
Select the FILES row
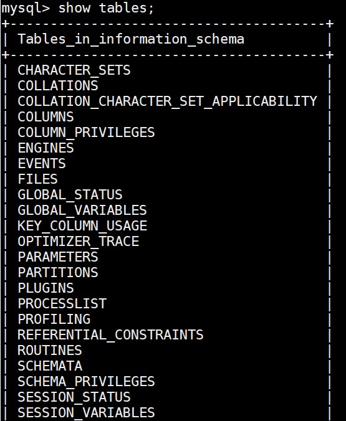tap(37, 179)
